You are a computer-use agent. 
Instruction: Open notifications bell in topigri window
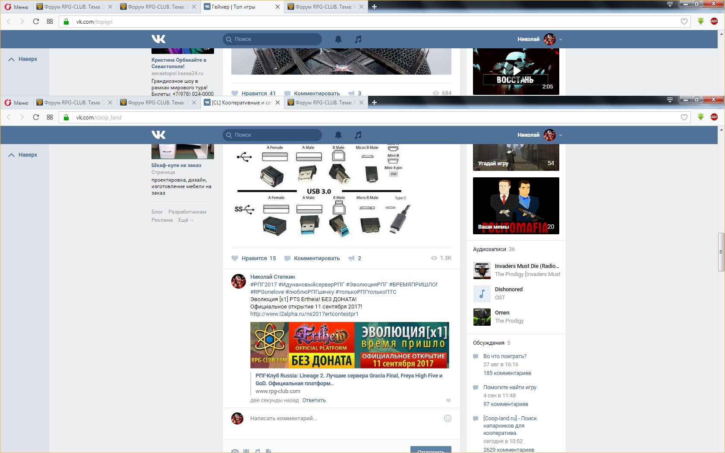(x=338, y=39)
